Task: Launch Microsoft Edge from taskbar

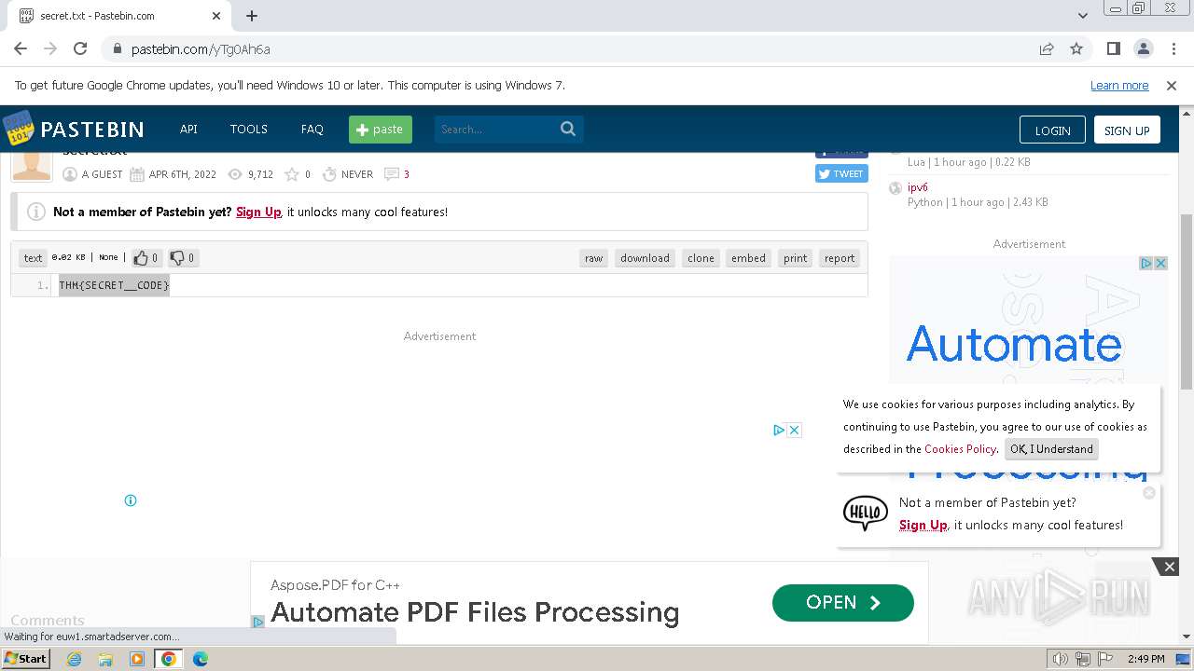Action: tap(200, 659)
